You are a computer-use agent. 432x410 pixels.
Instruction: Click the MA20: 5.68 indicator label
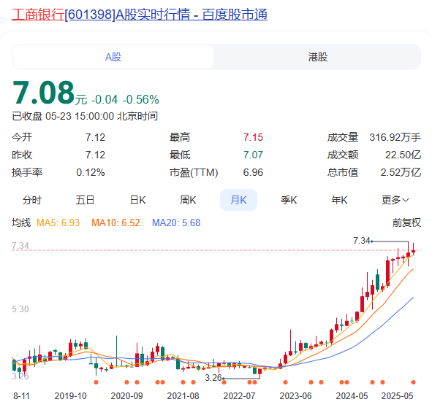click(x=176, y=223)
